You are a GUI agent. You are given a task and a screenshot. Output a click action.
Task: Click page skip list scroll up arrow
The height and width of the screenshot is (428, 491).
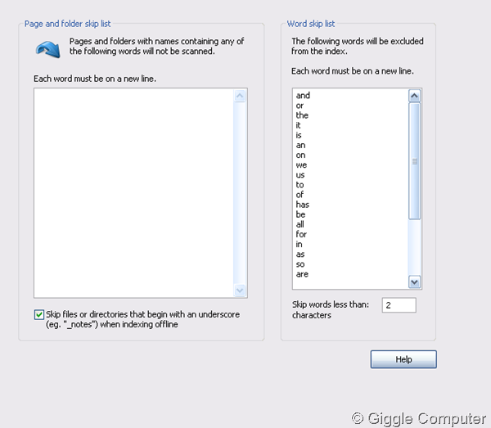tap(240, 96)
